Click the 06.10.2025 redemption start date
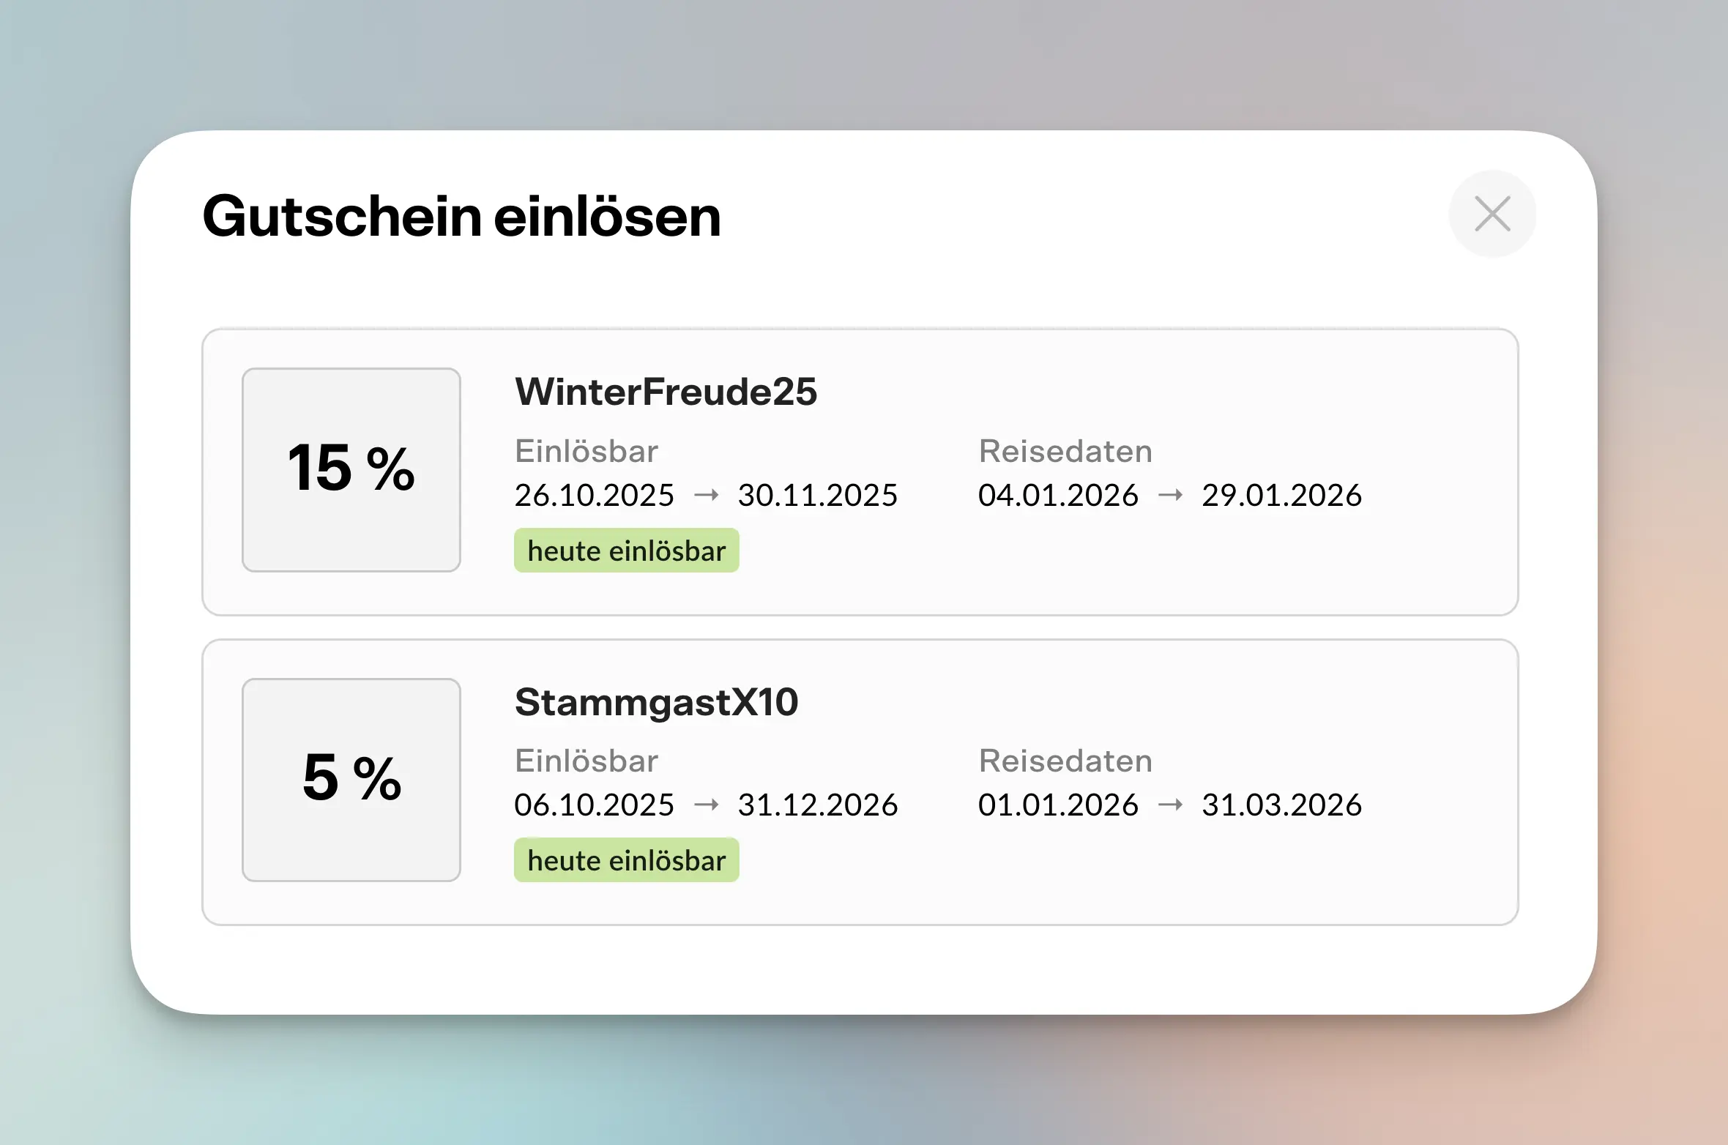 click(594, 805)
